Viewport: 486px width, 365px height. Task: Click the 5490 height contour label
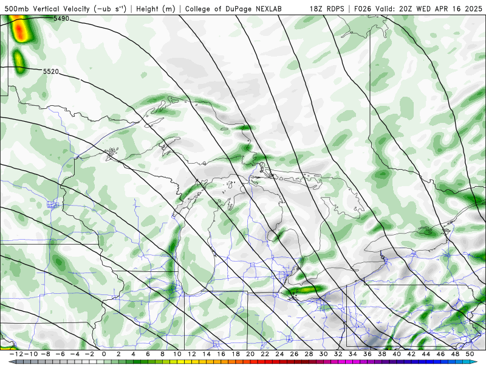tap(61, 19)
